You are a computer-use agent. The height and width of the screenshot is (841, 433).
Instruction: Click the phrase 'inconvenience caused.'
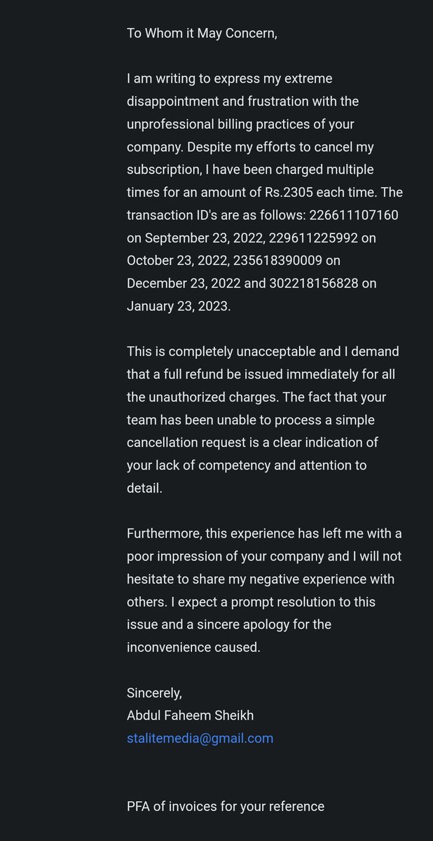(x=193, y=647)
